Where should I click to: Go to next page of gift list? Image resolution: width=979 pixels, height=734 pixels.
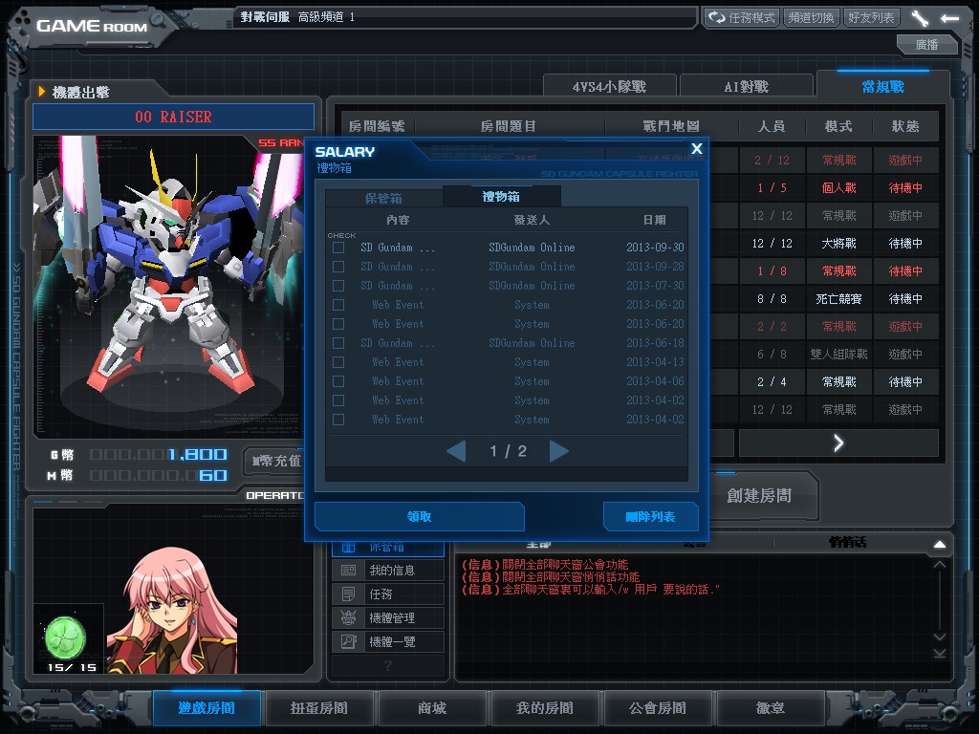558,451
